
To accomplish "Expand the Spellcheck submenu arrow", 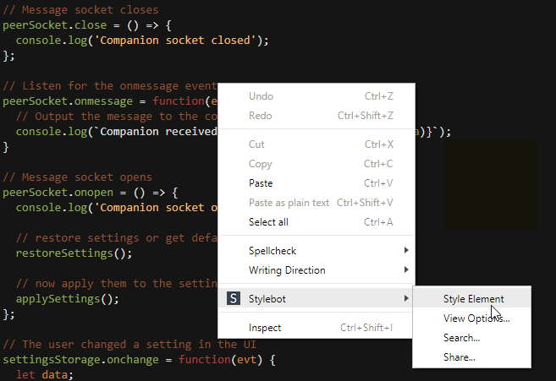I will pyautogui.click(x=406, y=251).
